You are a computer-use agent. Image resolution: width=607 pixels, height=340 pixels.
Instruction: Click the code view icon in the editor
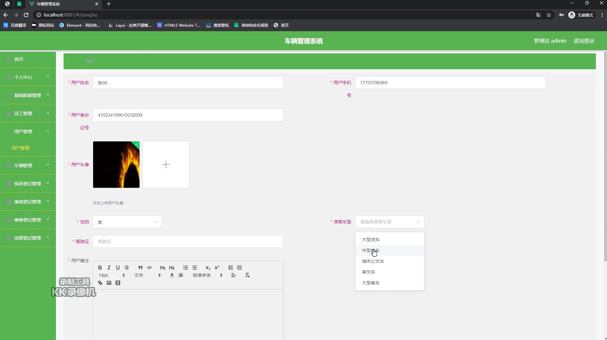[x=149, y=268]
